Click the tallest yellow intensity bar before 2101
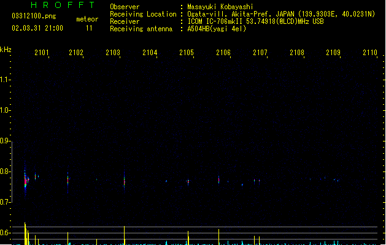The height and width of the screenshot is (245, 386). click(25, 233)
